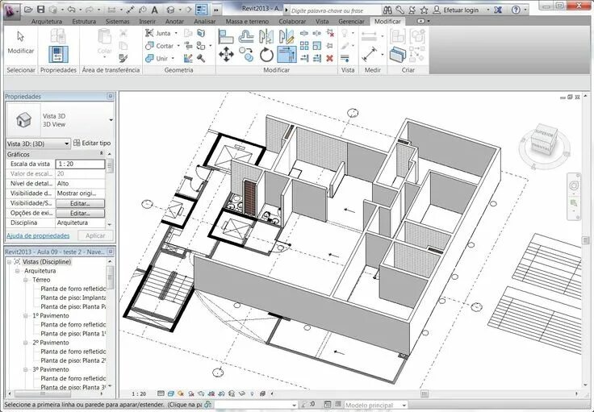Screen dimensions: 594x412
Task: Click the red X delete tool
Action: click(329, 58)
